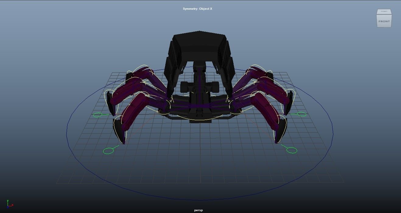Click the 'Symmetry: Object X' heads-up text

coord(197,9)
